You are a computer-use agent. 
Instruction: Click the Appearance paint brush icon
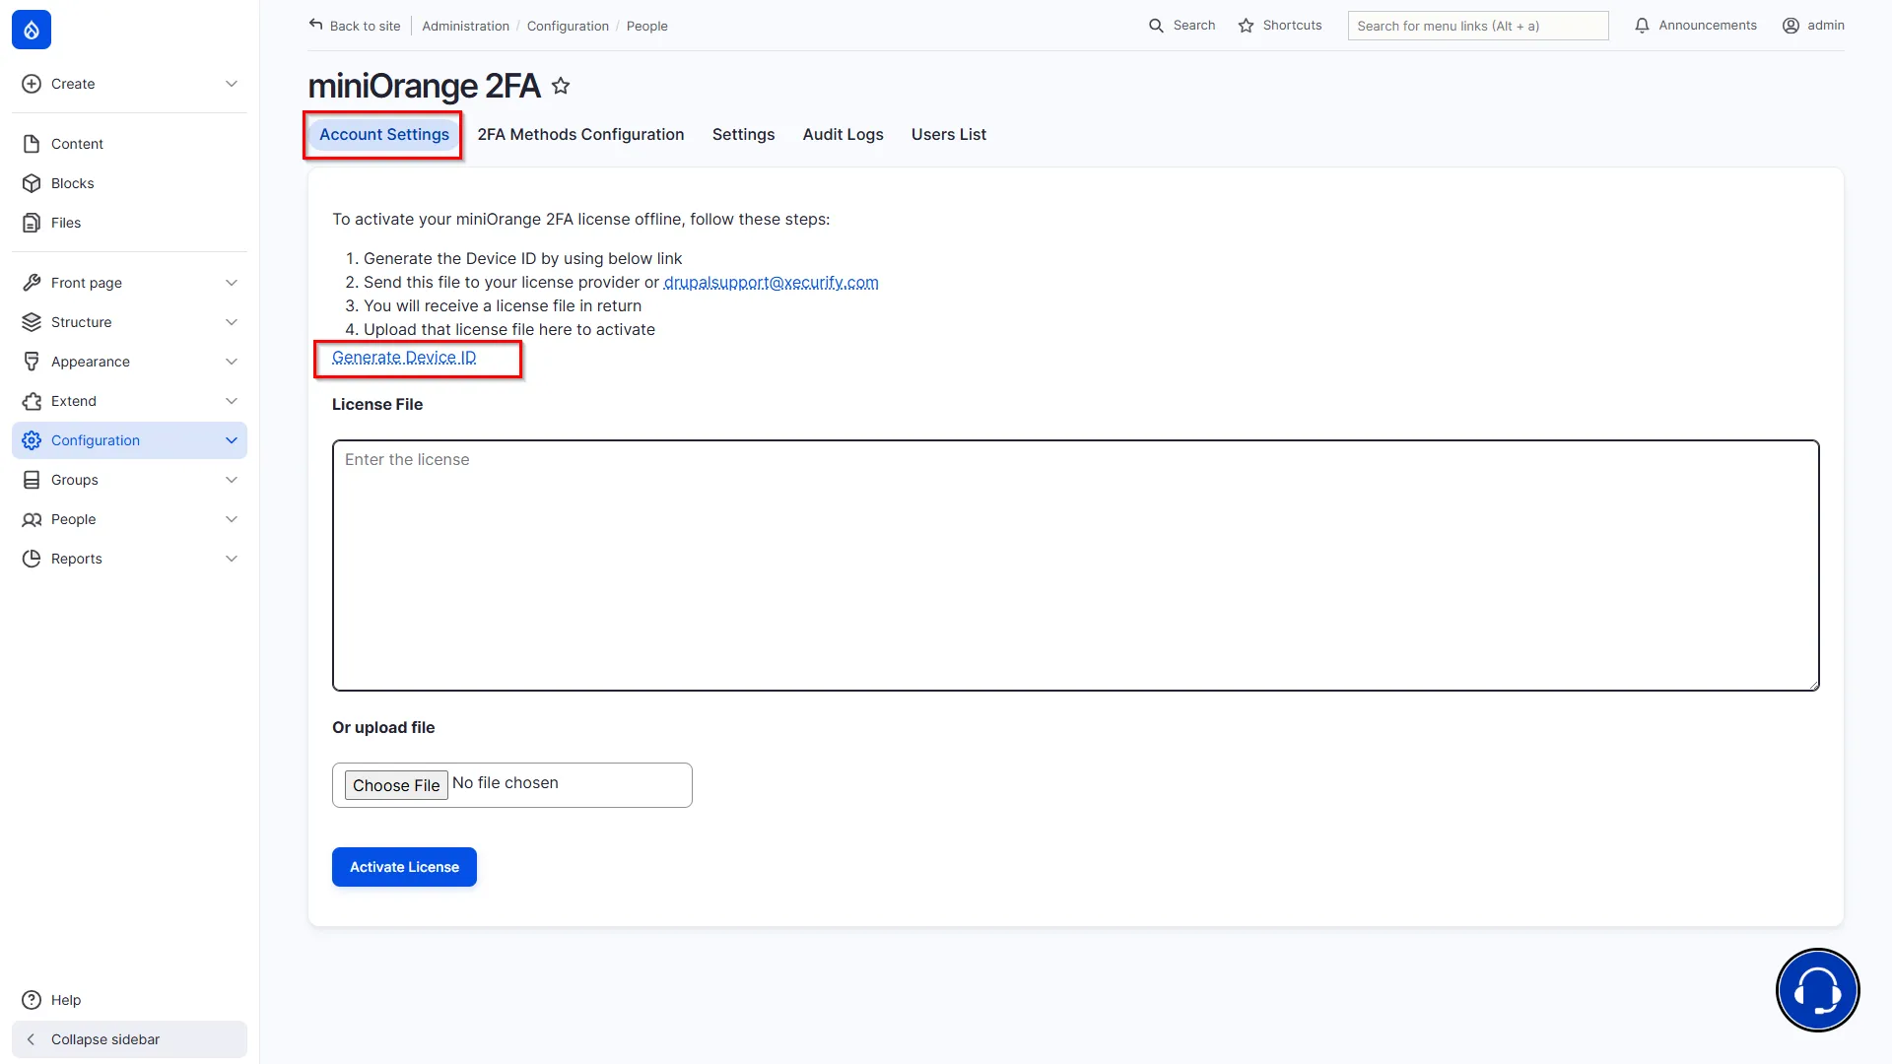(x=32, y=362)
